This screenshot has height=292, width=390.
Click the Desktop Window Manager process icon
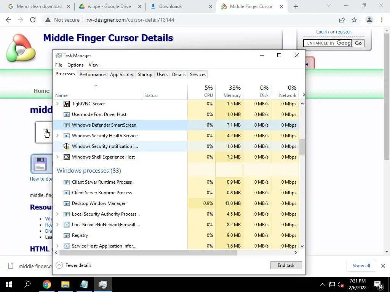click(66, 204)
